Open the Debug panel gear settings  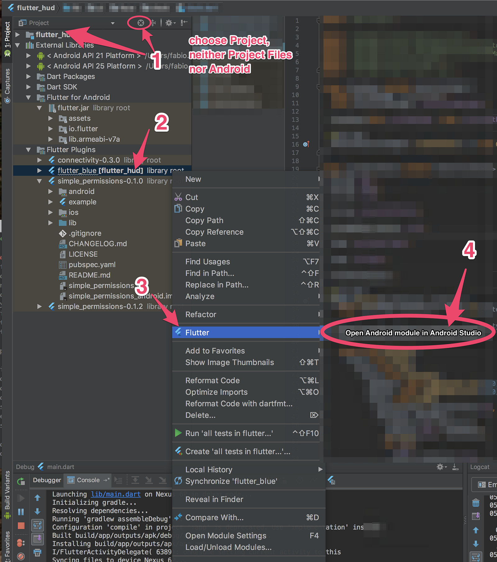click(441, 467)
